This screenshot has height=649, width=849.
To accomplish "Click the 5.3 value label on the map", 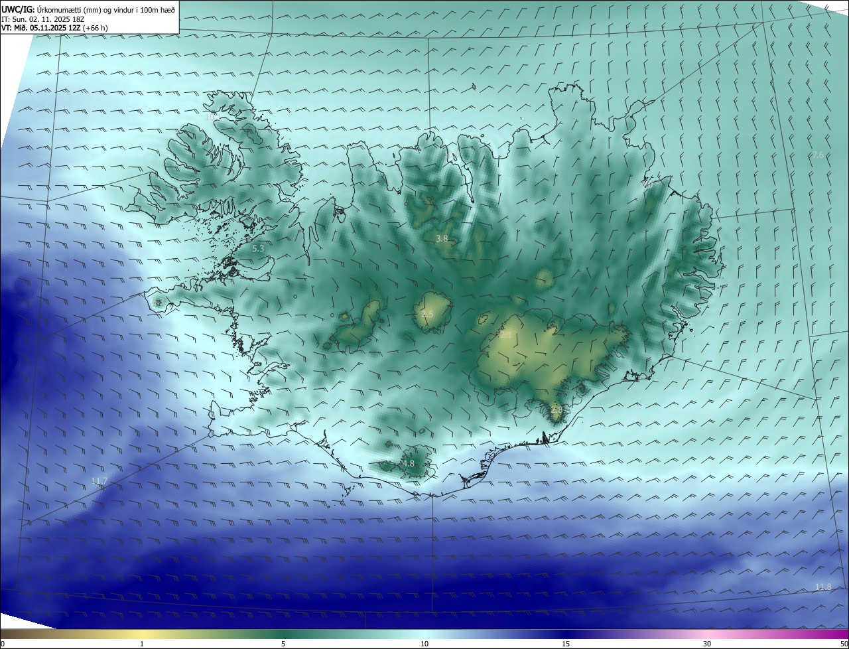I will (259, 248).
